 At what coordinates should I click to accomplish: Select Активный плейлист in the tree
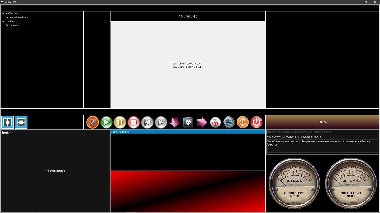click(x=17, y=18)
